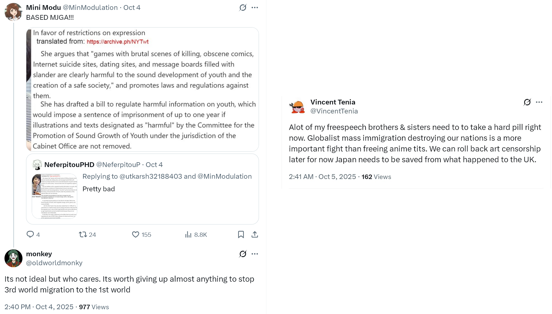552x314 pixels.
Task: Share Mini Modu's post via share icon
Action: [255, 234]
